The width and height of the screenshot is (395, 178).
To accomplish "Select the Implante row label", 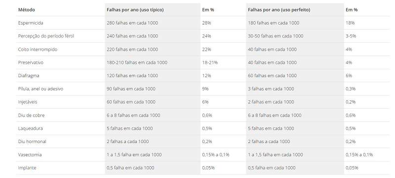I will [27, 168].
